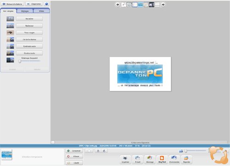Click the zoom slider handle
The image size is (230, 166).
pos(186,151)
